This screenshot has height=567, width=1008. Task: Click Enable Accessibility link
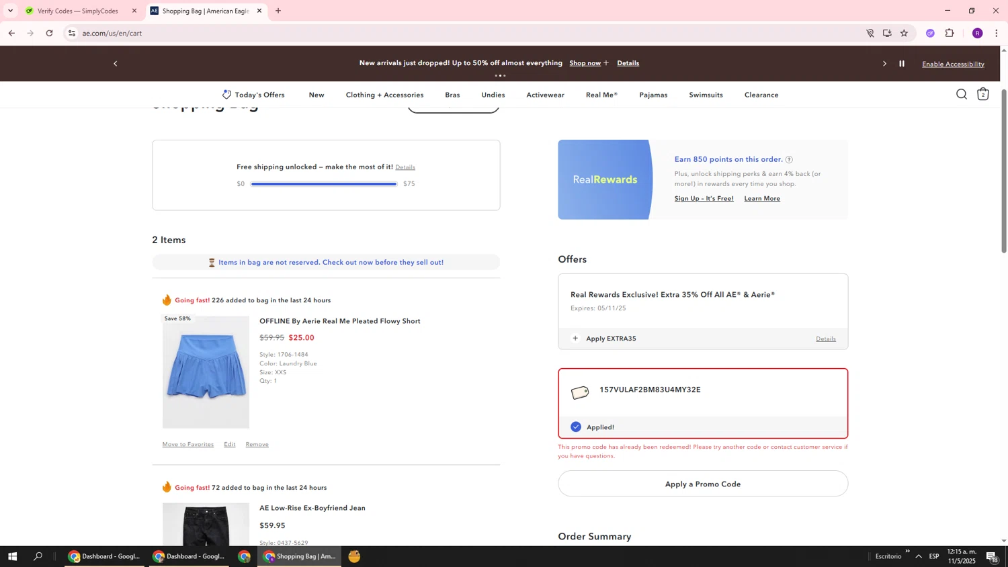coord(953,64)
